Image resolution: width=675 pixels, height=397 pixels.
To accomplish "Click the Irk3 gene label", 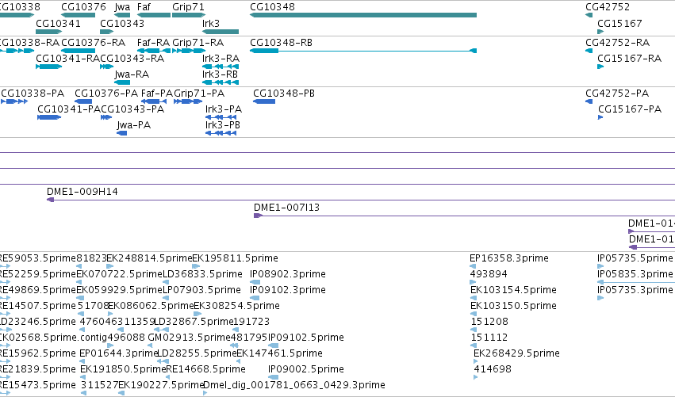I will pyautogui.click(x=211, y=24).
